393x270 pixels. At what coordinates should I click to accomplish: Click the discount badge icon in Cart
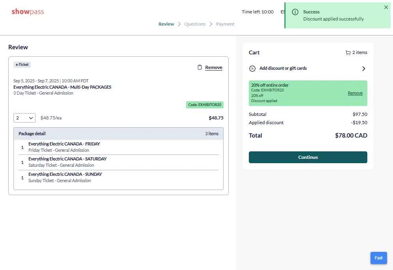(x=252, y=68)
